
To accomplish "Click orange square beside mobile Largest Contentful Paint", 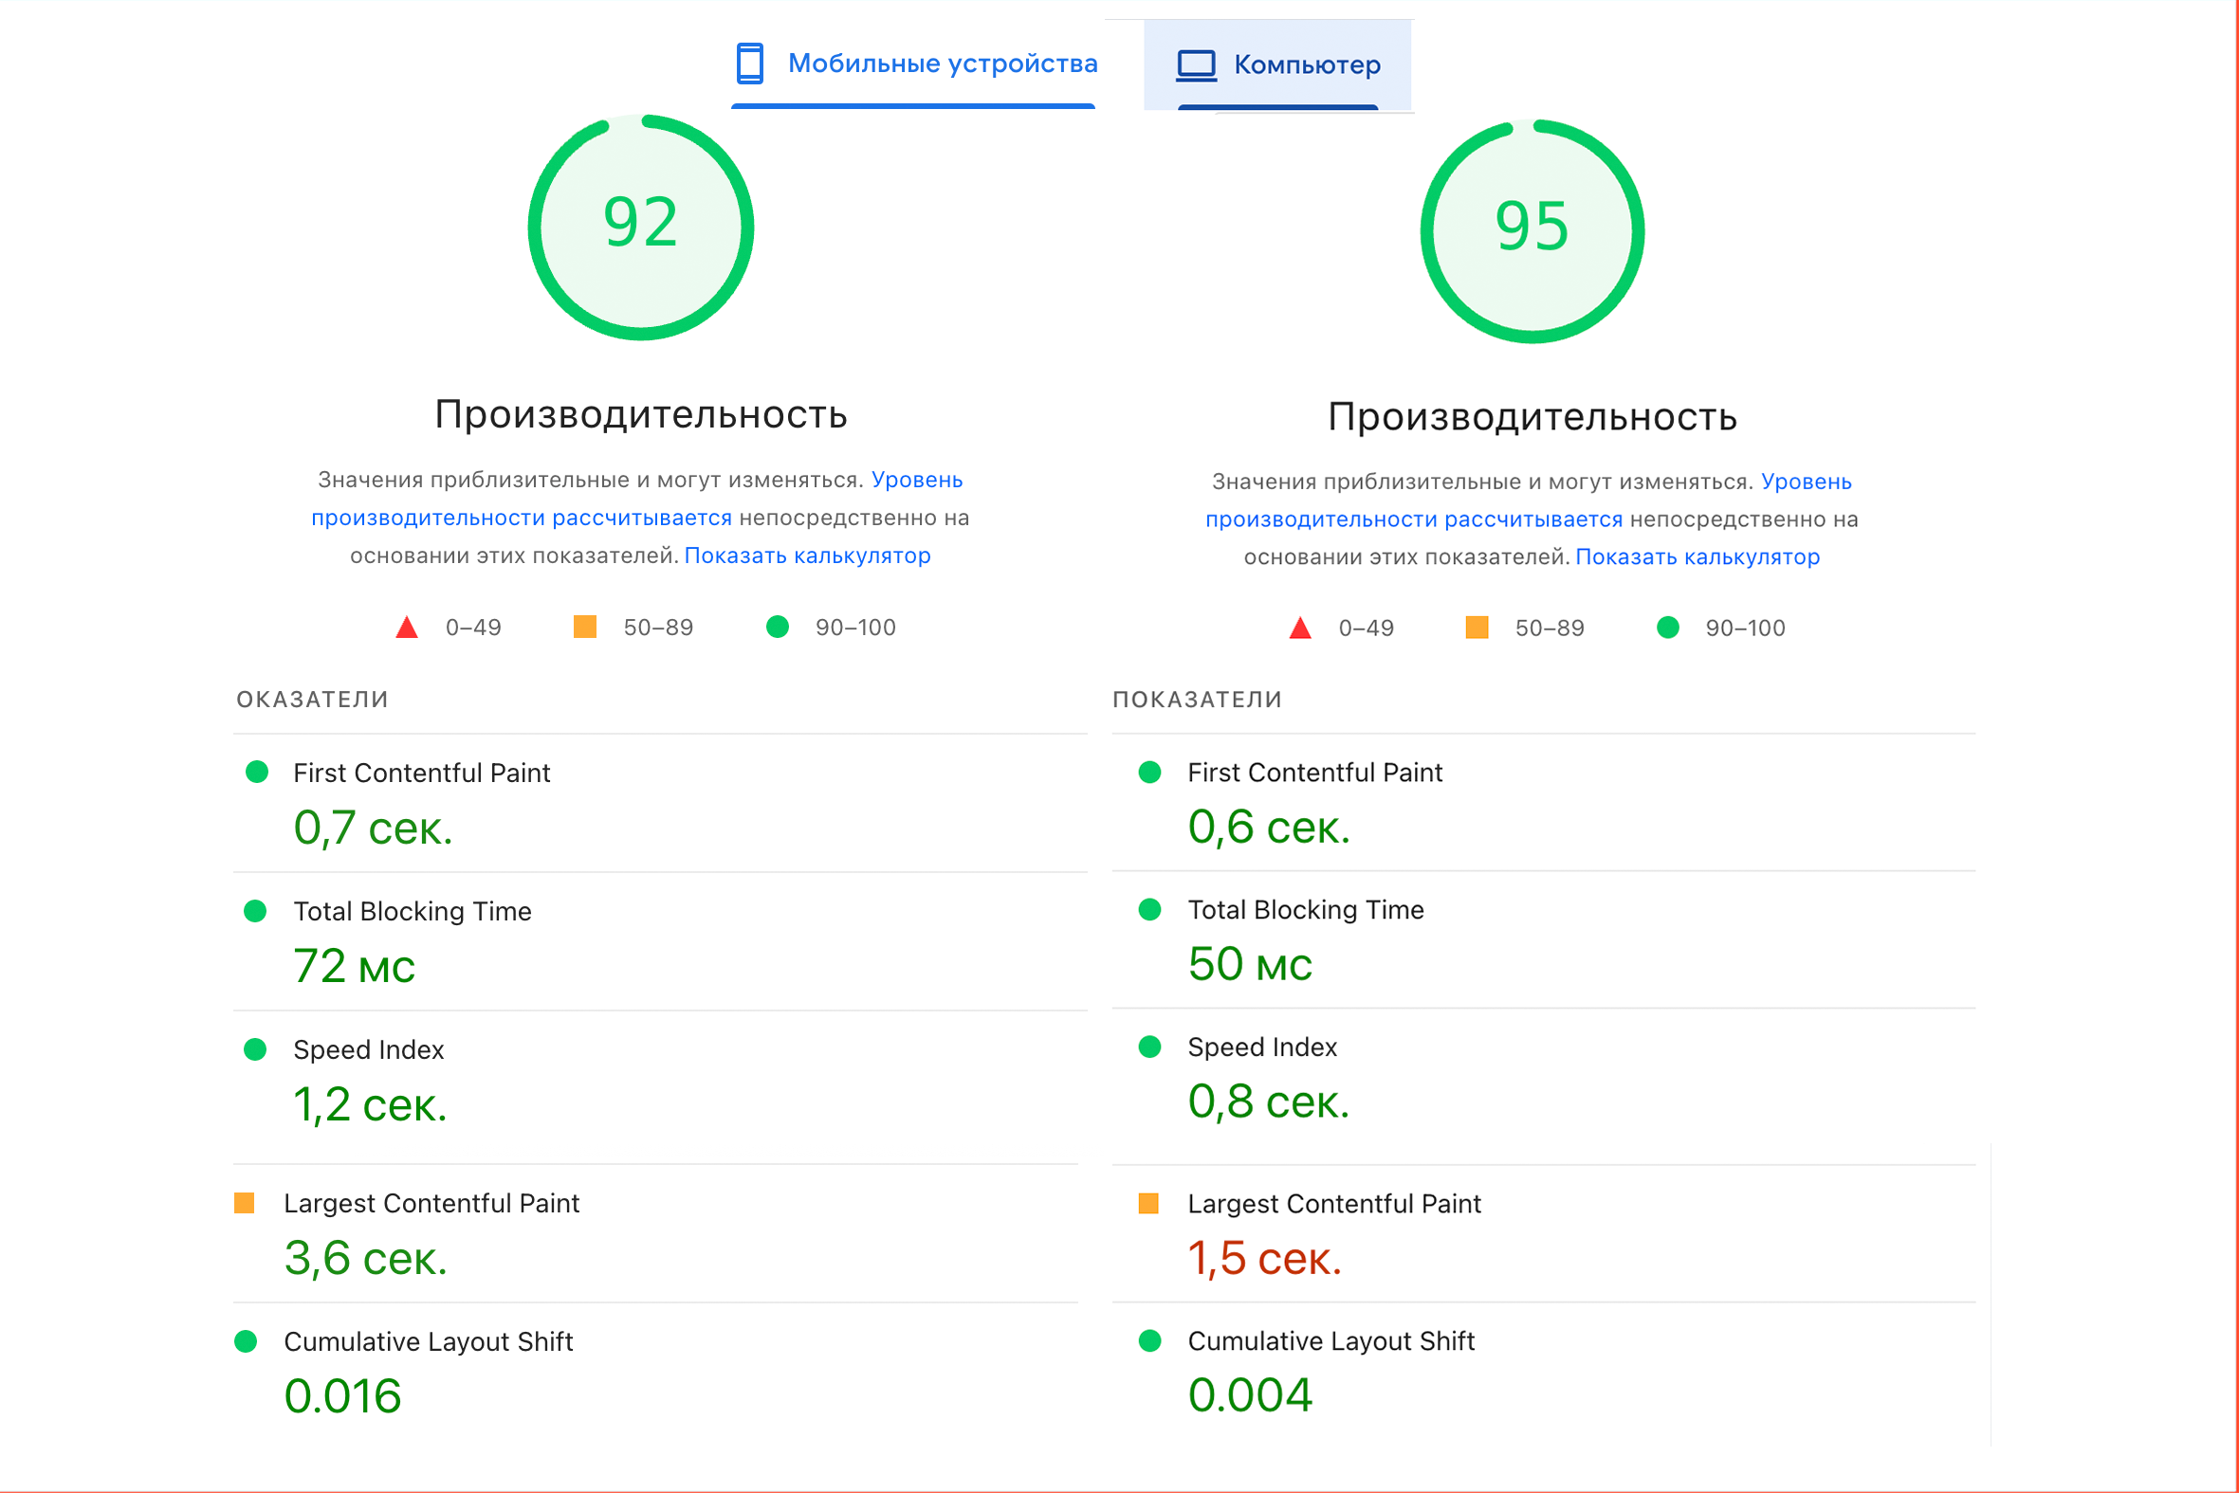I will pyautogui.click(x=244, y=1203).
